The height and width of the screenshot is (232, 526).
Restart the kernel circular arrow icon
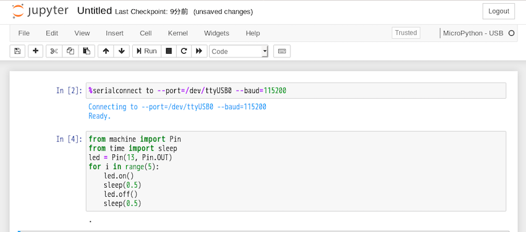184,51
